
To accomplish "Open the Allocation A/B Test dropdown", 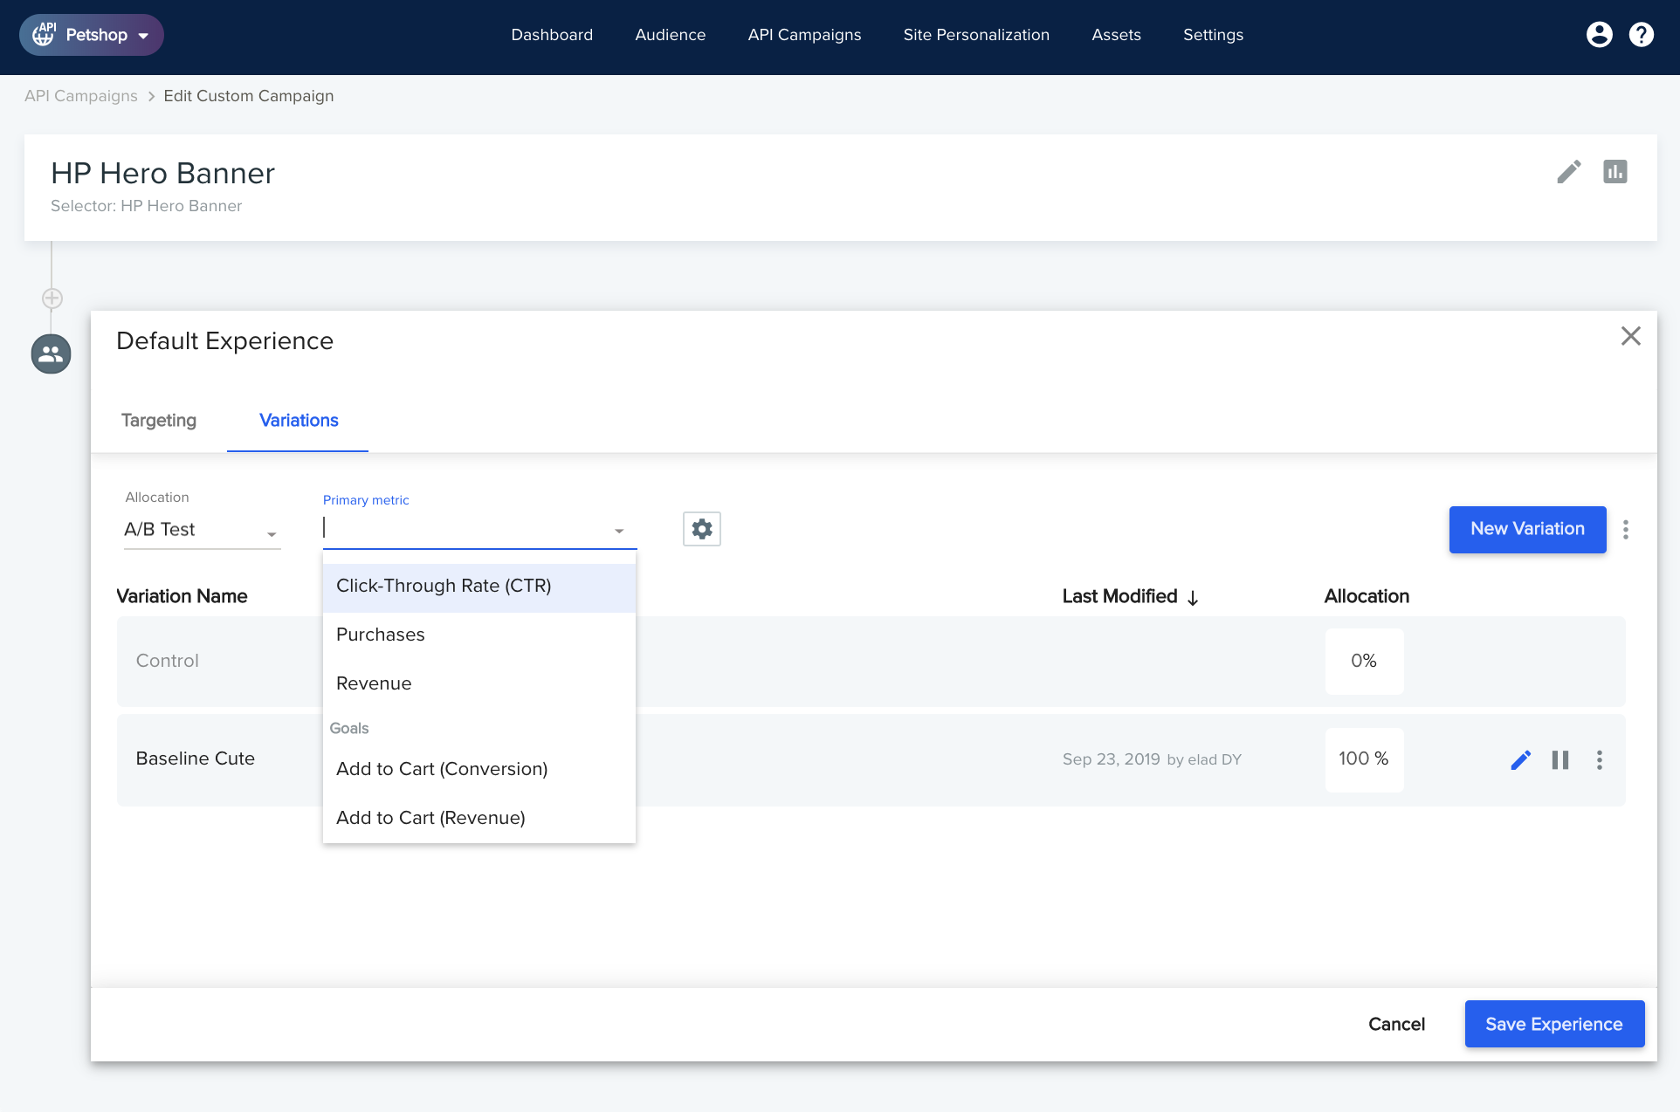I will [202, 530].
